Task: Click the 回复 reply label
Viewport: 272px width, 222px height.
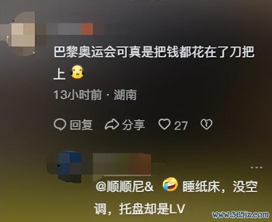Action: click(81, 125)
